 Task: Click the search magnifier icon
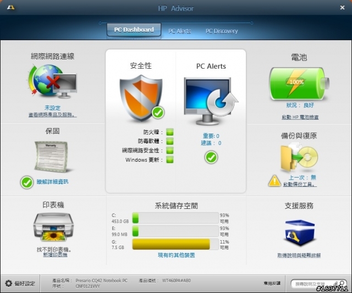[342, 284]
